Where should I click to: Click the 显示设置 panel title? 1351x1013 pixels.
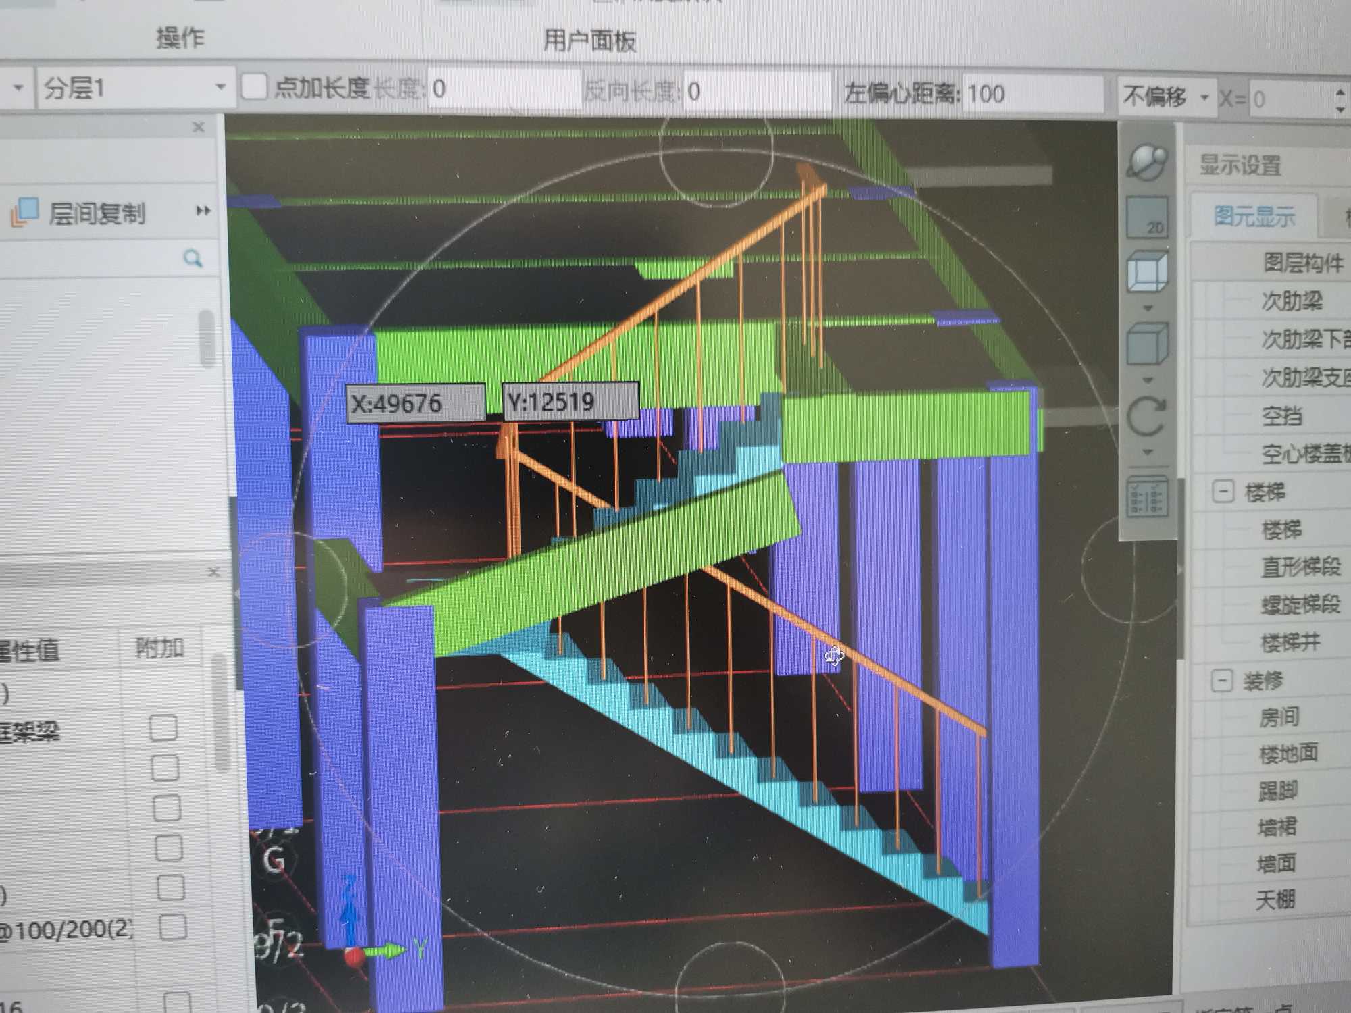pos(1240,165)
